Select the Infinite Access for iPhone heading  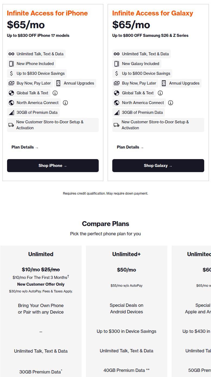47,13
